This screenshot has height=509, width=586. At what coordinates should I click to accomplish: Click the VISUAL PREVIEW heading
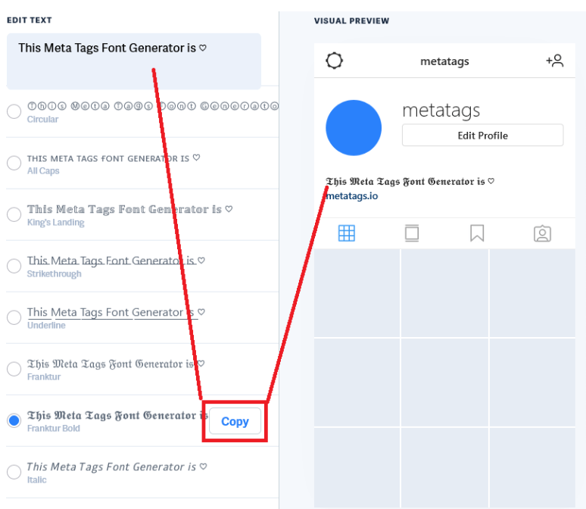[x=351, y=21]
